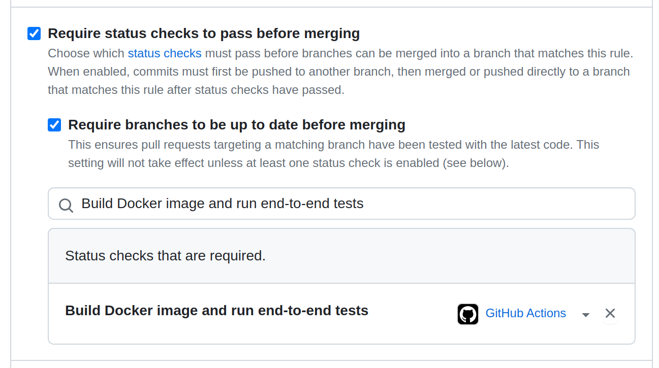
Task: Uncheck 'Require status checks to pass before merging'
Action: pyautogui.click(x=34, y=33)
